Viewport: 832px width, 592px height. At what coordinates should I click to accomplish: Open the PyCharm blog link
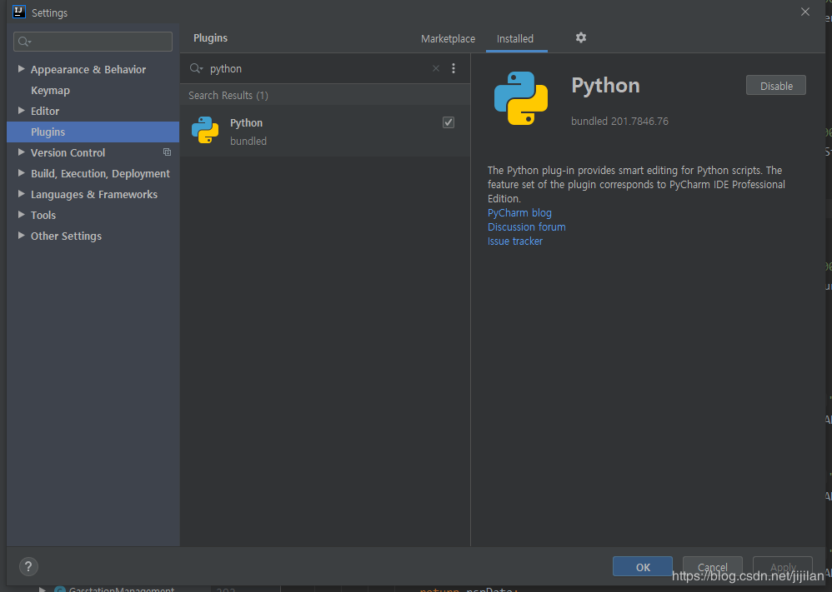[x=519, y=213]
